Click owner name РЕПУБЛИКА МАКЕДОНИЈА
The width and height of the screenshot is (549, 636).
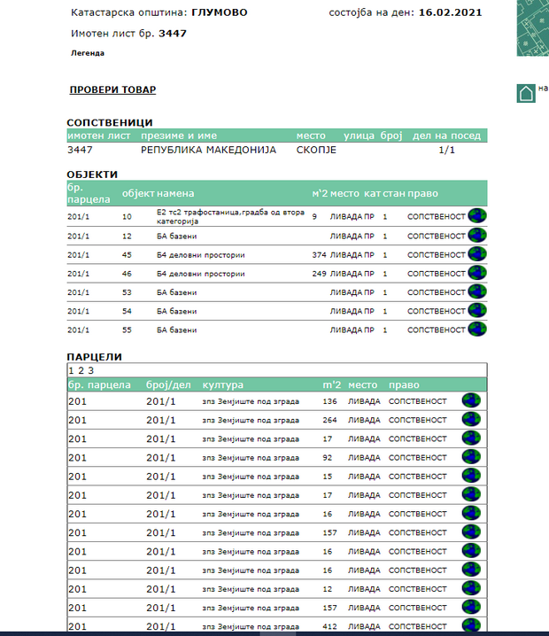pos(208,150)
